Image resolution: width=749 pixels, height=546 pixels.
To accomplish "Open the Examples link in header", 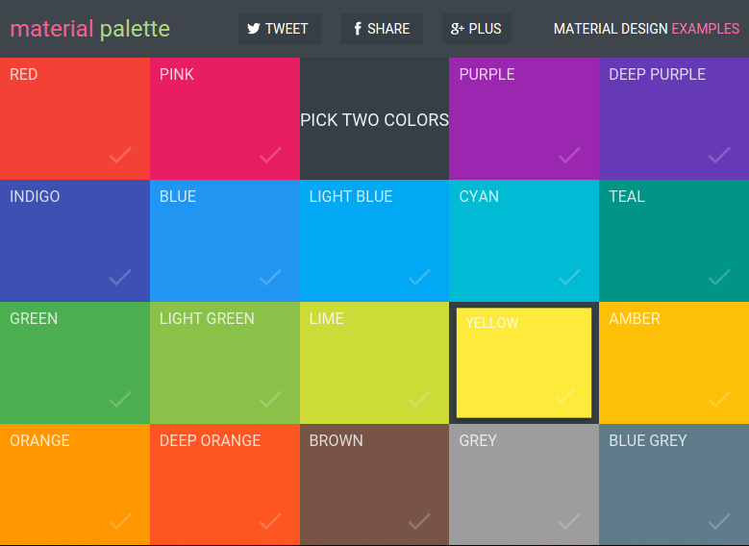I will [705, 29].
